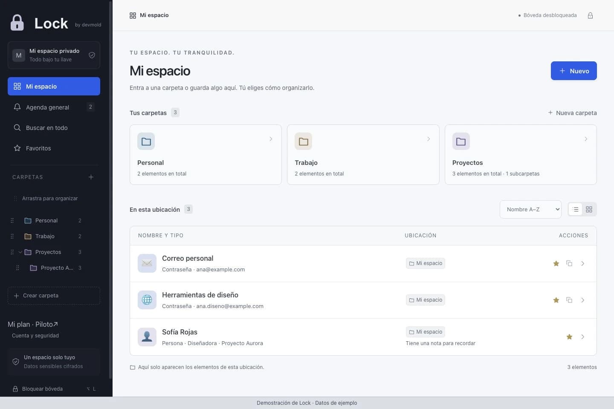Click the sidebar vertical scrollbar
The width and height of the screenshot is (614, 409).
(x=110, y=190)
